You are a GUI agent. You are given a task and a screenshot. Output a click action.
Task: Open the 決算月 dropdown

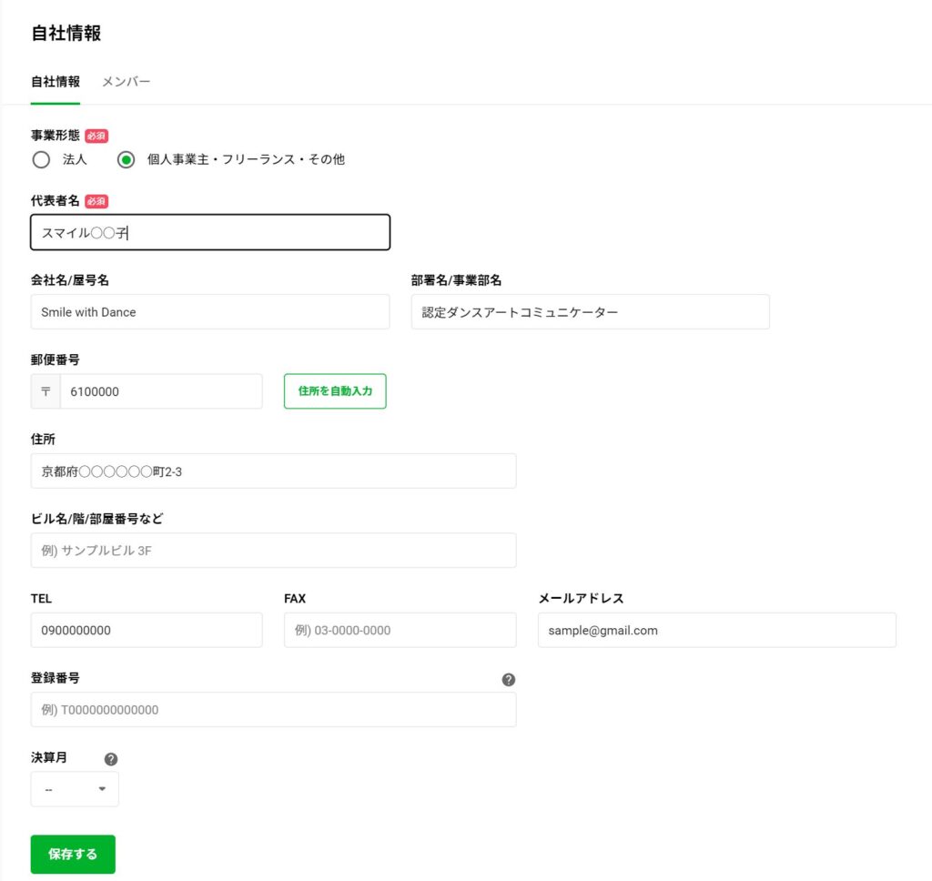[x=75, y=789]
